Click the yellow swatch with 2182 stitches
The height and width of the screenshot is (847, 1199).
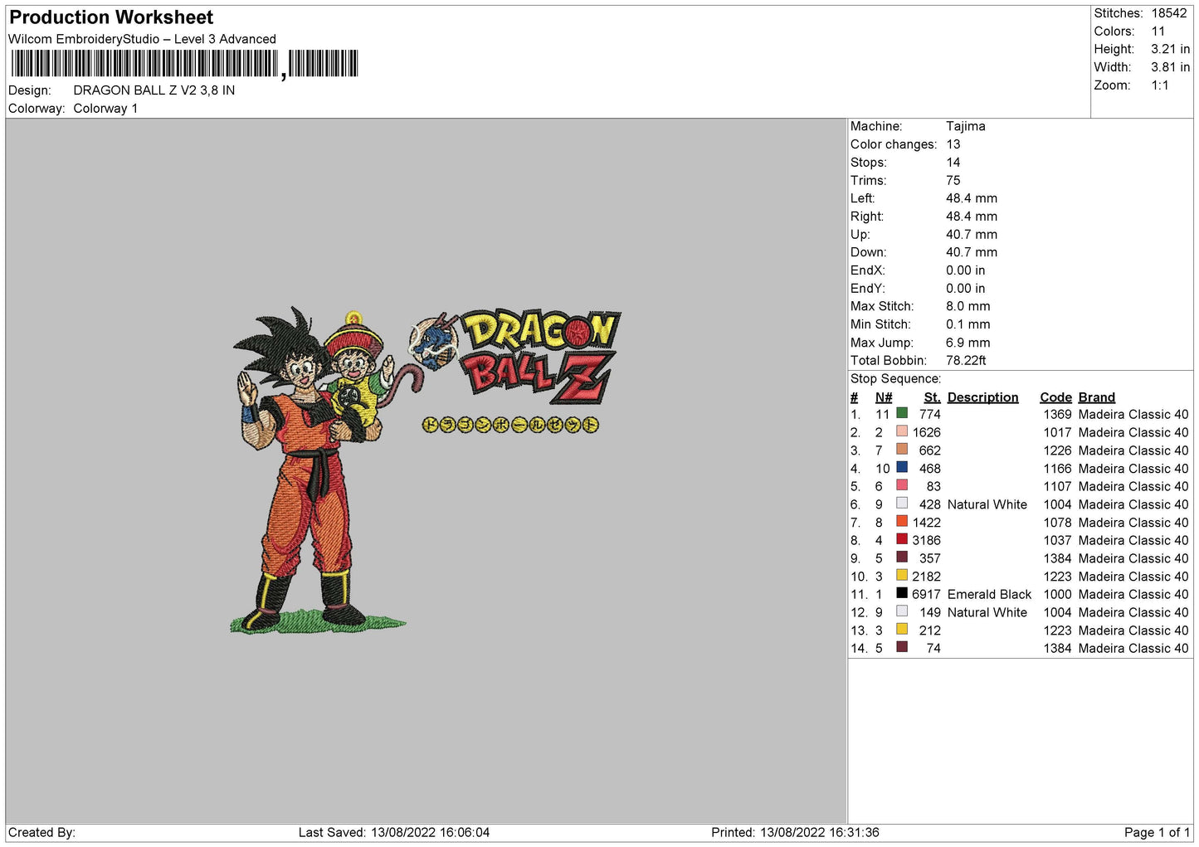click(902, 575)
